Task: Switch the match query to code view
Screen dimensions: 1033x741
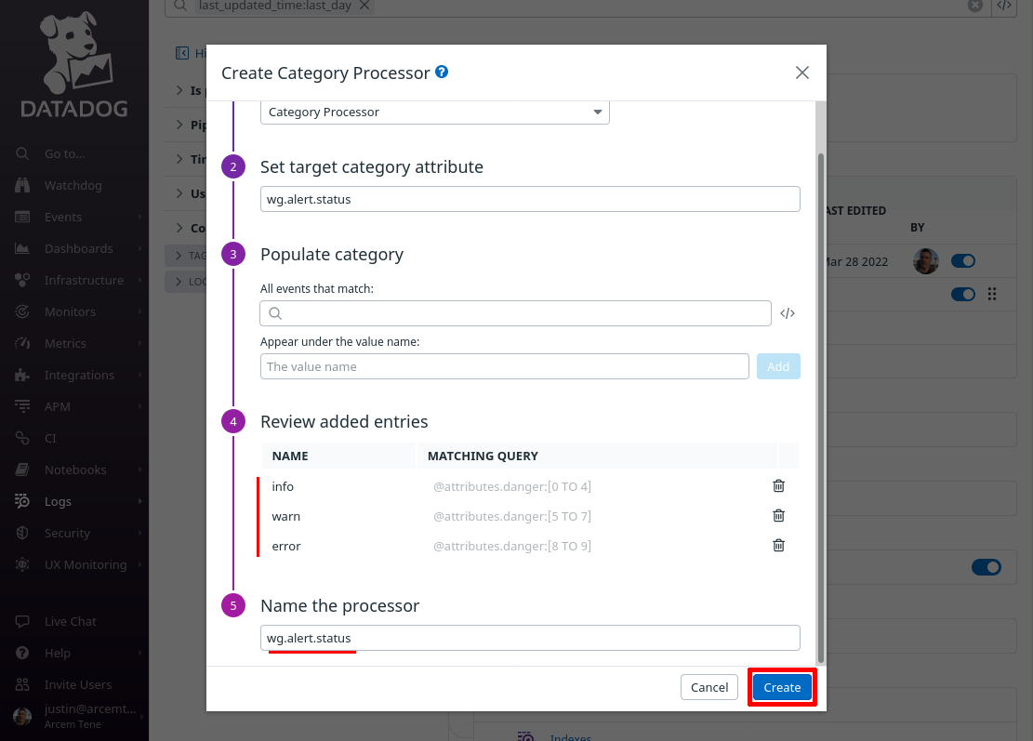Action: tap(788, 313)
